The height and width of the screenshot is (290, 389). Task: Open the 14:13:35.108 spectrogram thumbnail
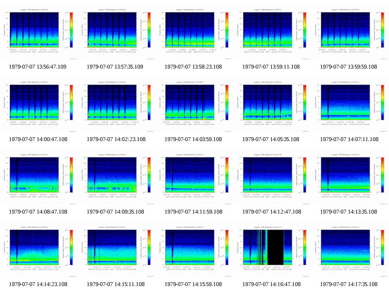[x=350, y=177]
